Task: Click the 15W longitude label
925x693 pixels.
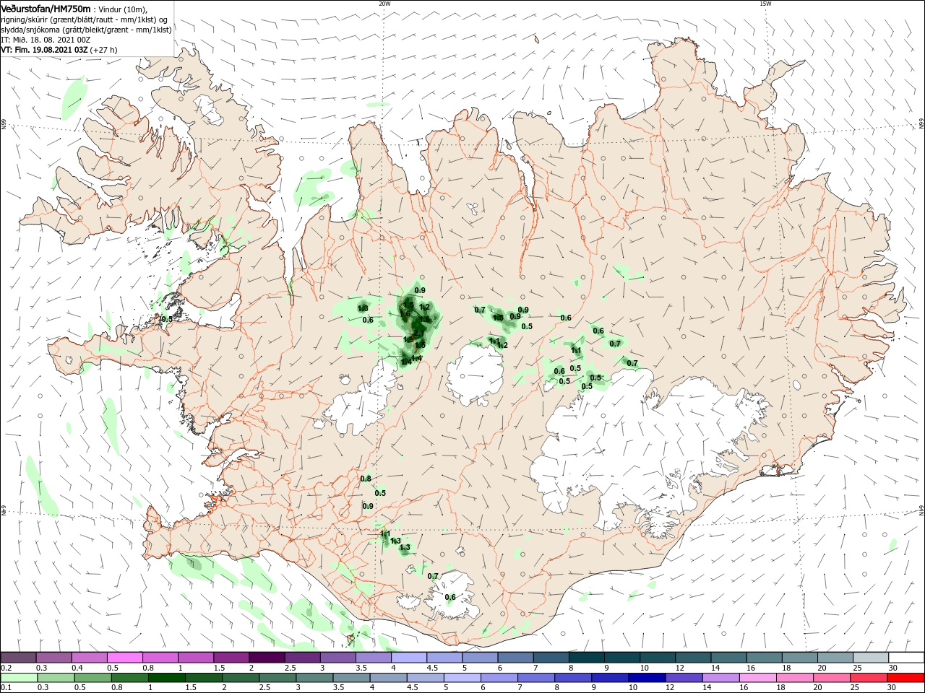Action: (765, 4)
